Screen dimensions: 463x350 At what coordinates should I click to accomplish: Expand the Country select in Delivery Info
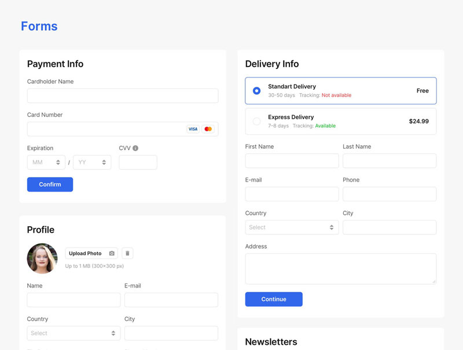click(292, 227)
